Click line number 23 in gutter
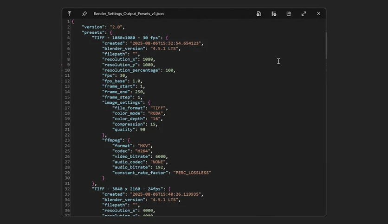388x224 pixels. pos(67,140)
